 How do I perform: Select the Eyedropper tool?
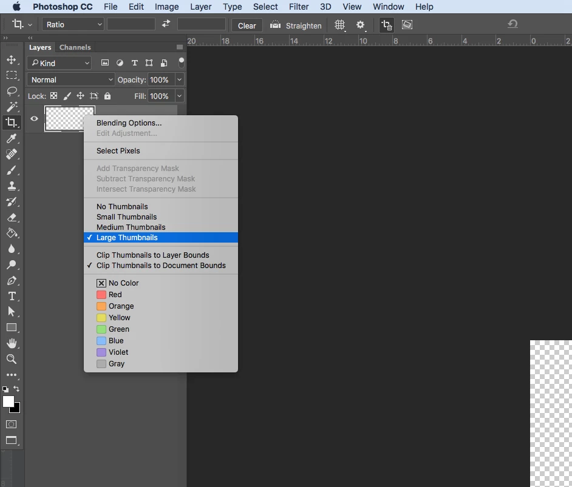[12, 138]
